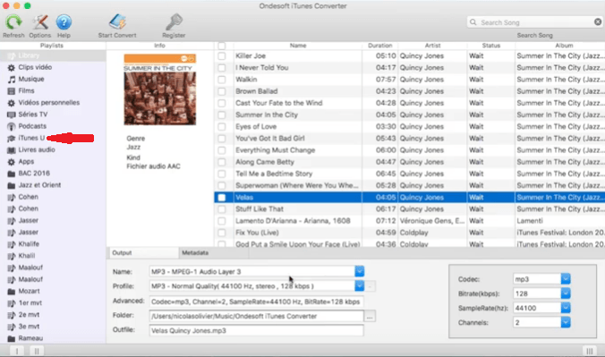605x357 pixels.
Task: Open the output format Name dropdown
Action: (359, 271)
